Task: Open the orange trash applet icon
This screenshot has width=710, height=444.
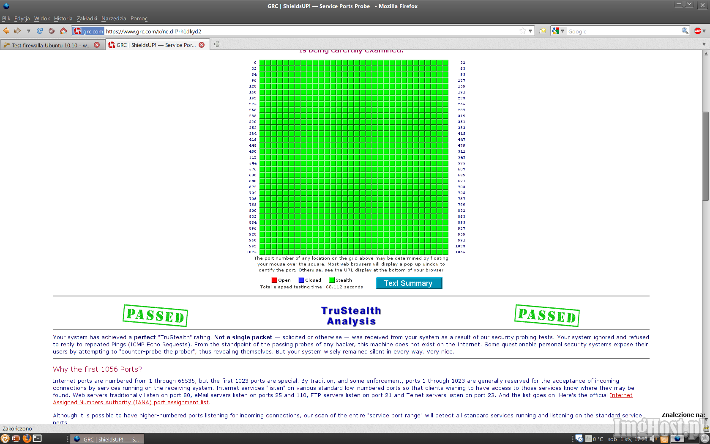Action: [664, 439]
